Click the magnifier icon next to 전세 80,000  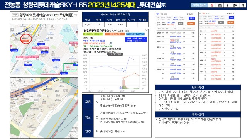[x=111, y=44]
